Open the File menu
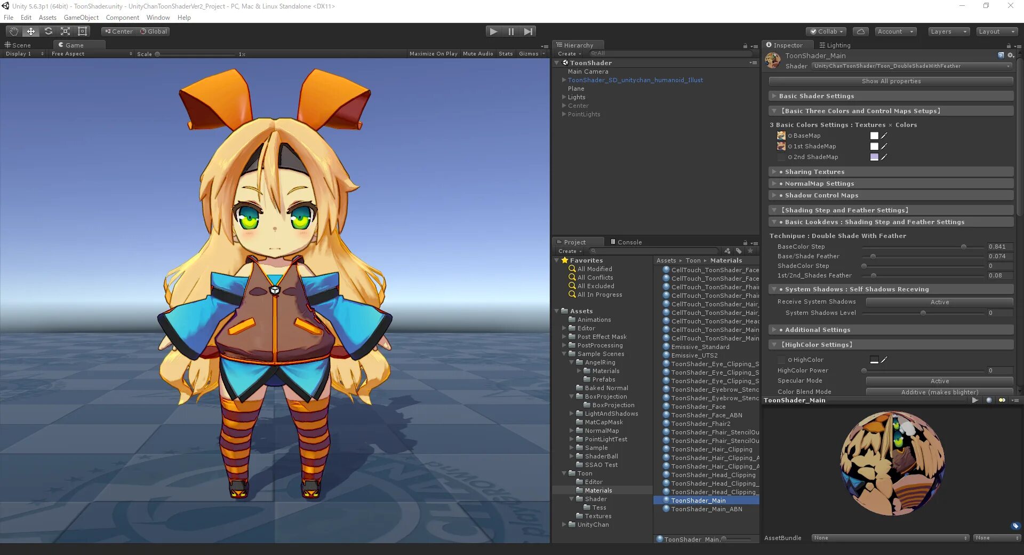The image size is (1024, 555). (x=9, y=18)
